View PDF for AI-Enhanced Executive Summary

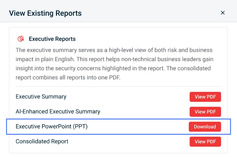[x=205, y=112]
